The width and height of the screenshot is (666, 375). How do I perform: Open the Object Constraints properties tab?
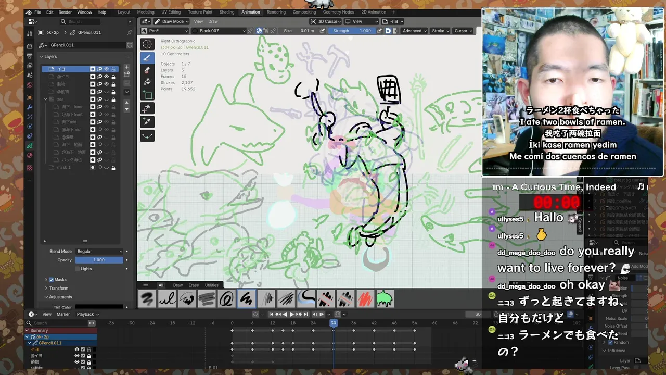tap(30, 136)
